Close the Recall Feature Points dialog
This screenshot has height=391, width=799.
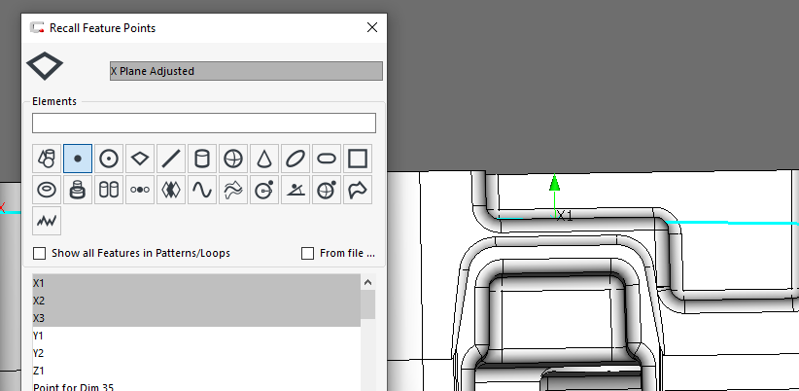[x=372, y=27]
